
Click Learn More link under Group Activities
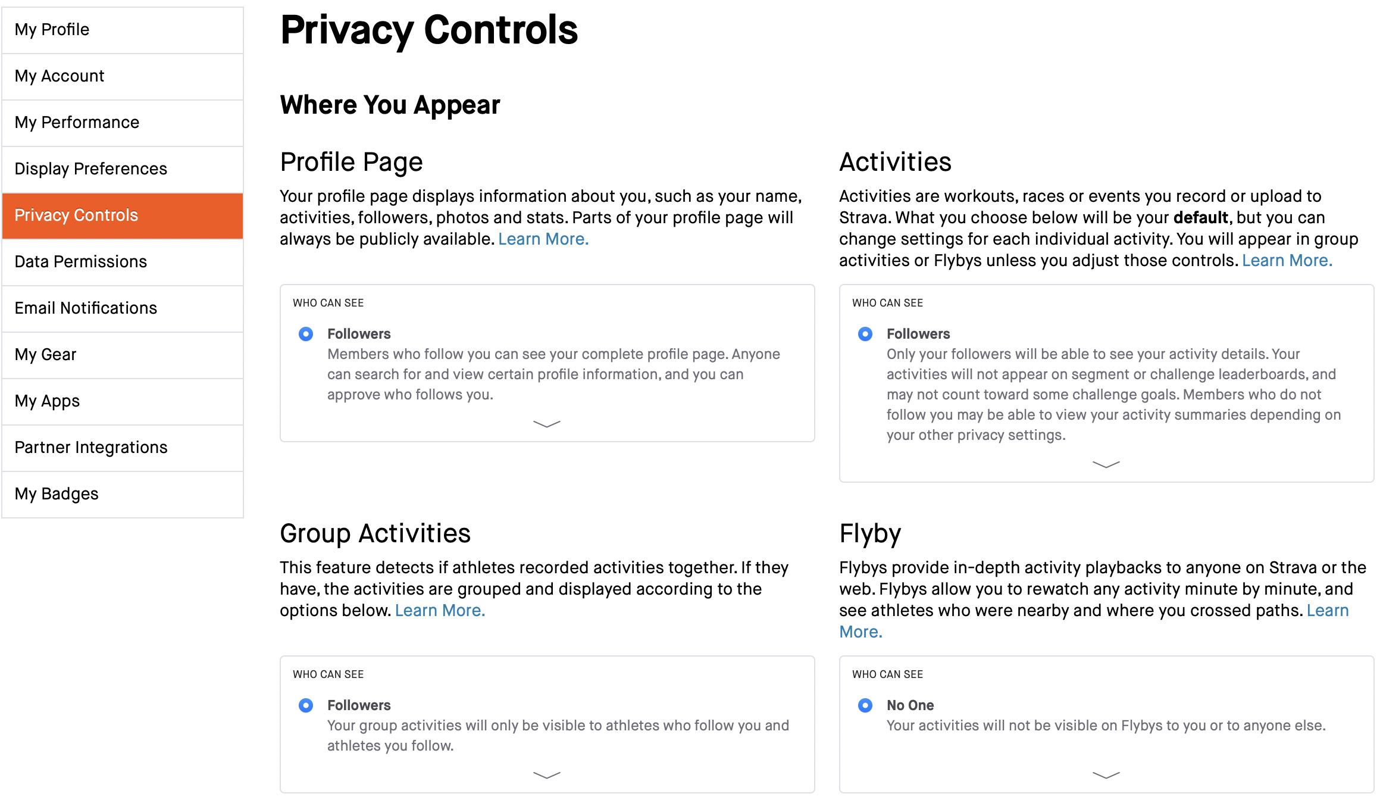point(440,611)
